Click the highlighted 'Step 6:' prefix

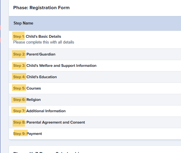tap(19, 100)
